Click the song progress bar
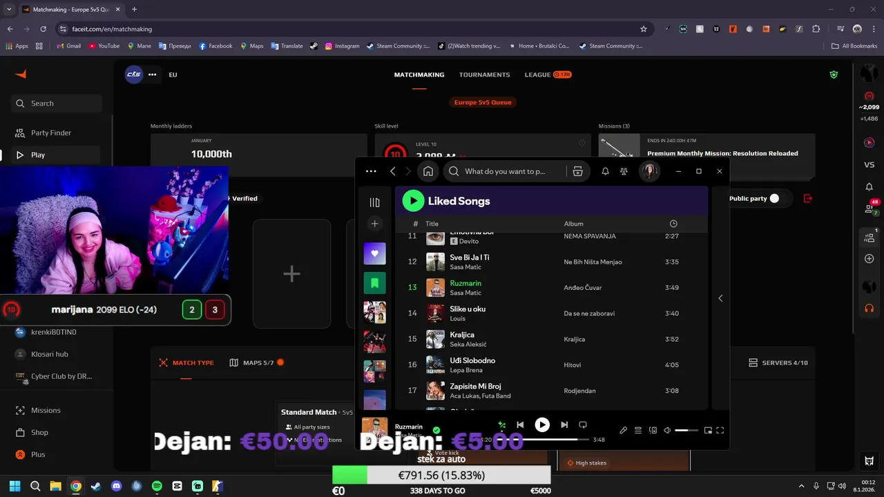 tap(543, 439)
